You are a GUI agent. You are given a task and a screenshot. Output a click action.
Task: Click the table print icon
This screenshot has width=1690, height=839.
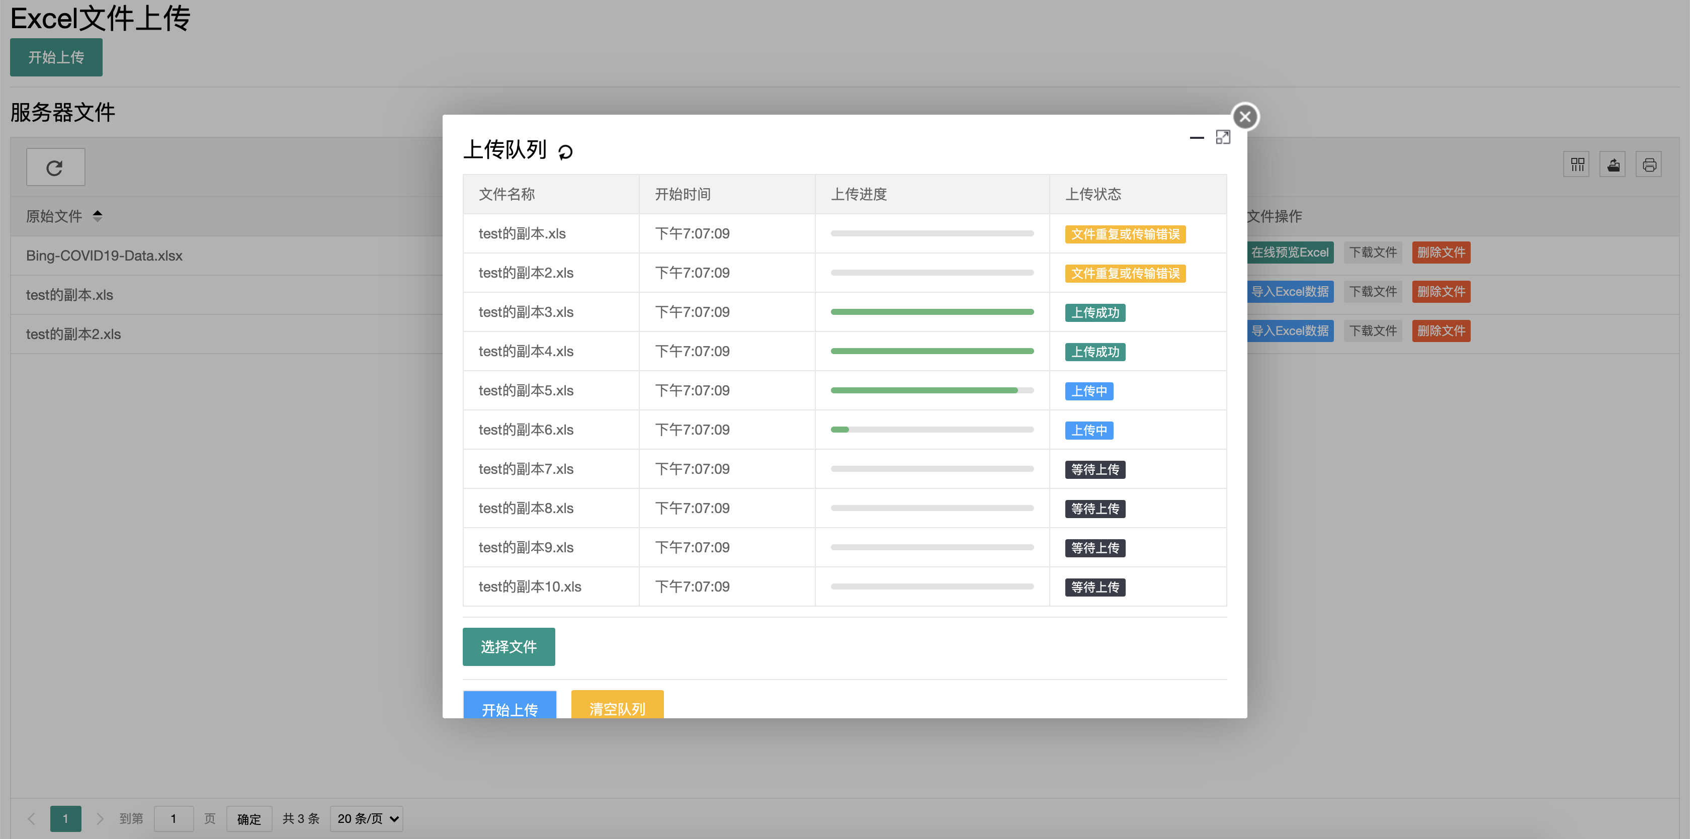[x=1649, y=164]
